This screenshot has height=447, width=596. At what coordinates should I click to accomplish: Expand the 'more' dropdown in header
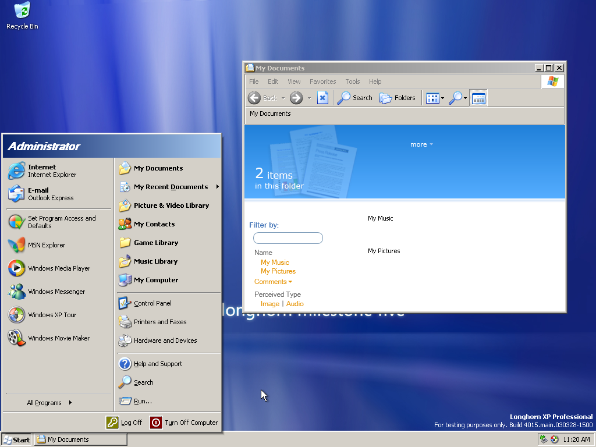pyautogui.click(x=421, y=144)
